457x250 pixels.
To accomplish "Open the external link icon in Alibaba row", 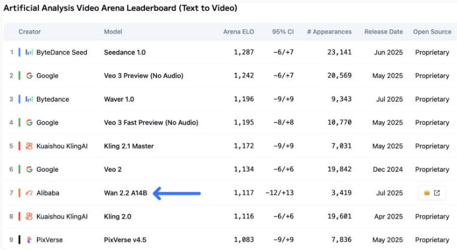I will 437,193.
